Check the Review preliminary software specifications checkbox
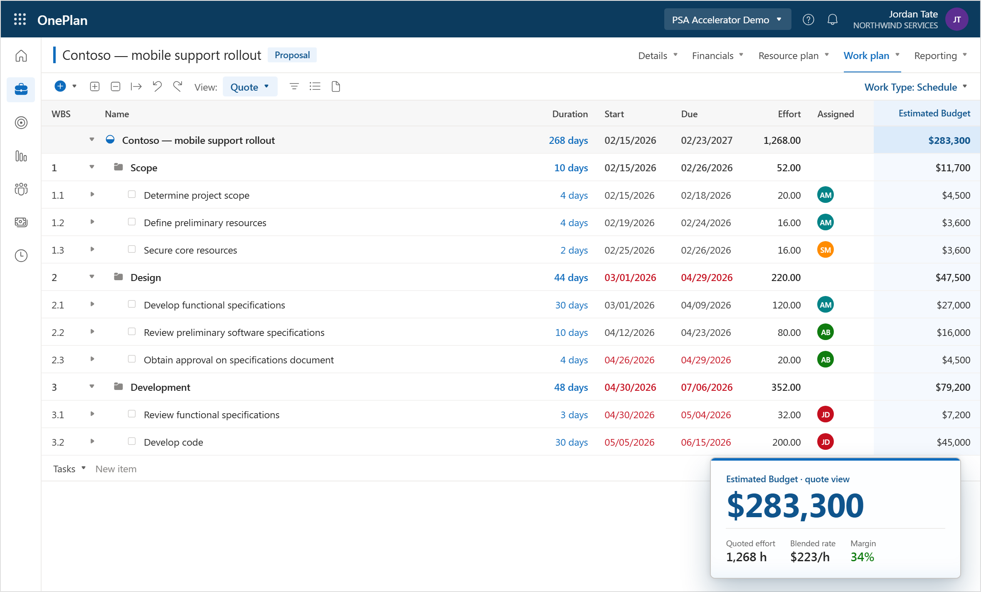Viewport: 981px width, 592px height. (x=132, y=331)
